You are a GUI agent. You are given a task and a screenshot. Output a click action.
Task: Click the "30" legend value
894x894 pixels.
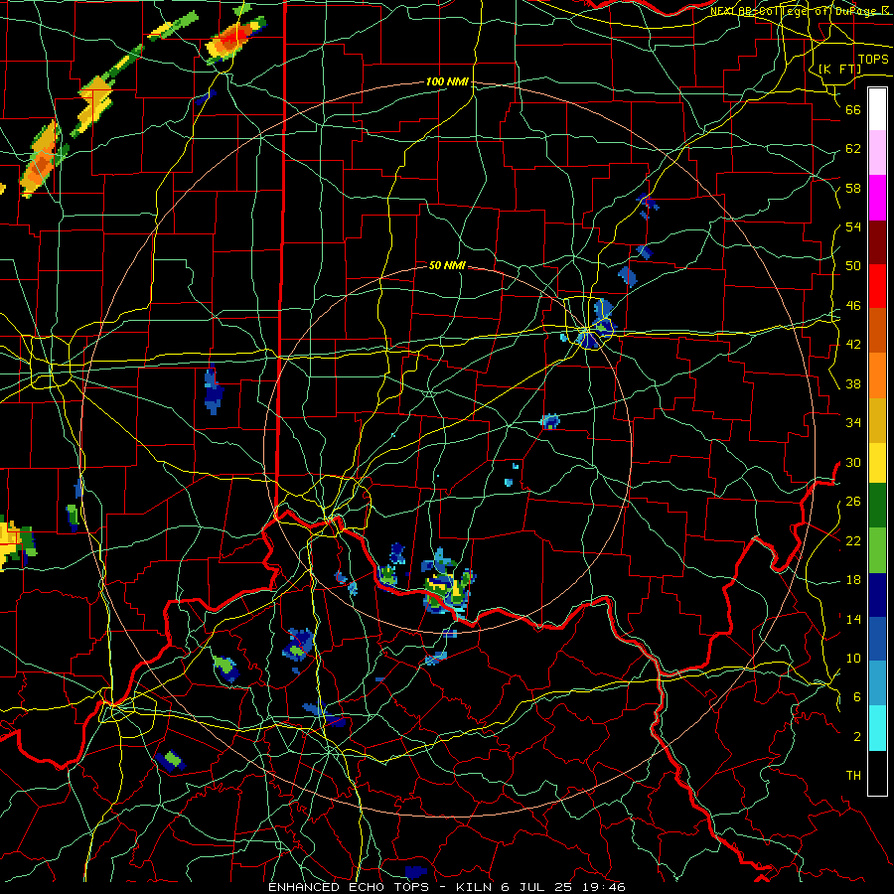[853, 462]
